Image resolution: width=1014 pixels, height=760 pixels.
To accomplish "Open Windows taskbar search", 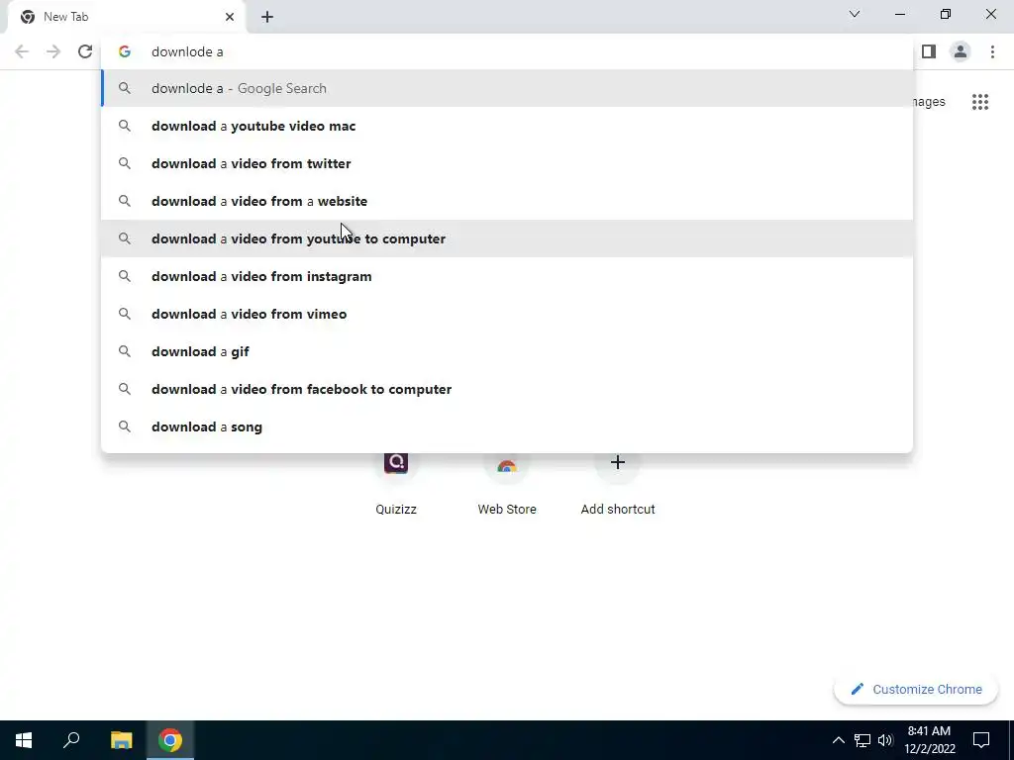I will tap(71, 740).
